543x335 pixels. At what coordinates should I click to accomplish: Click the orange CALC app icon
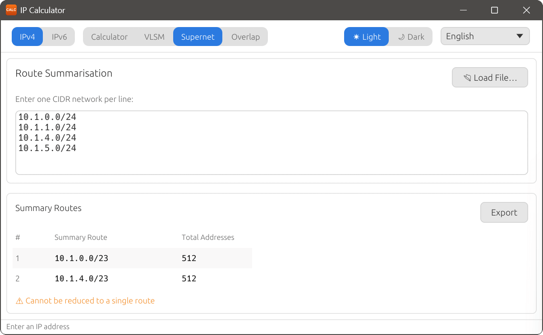11,10
